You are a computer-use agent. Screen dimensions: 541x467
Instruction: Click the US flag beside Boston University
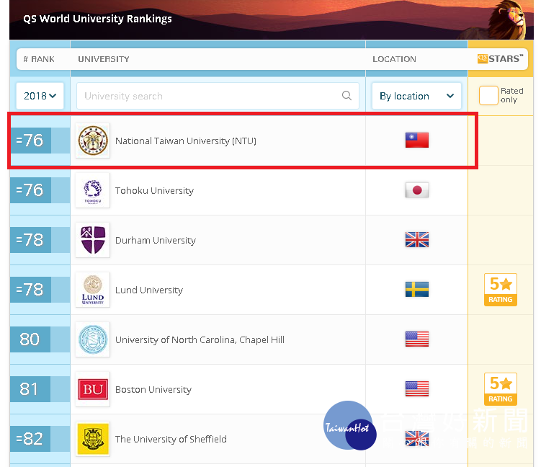[x=417, y=388]
